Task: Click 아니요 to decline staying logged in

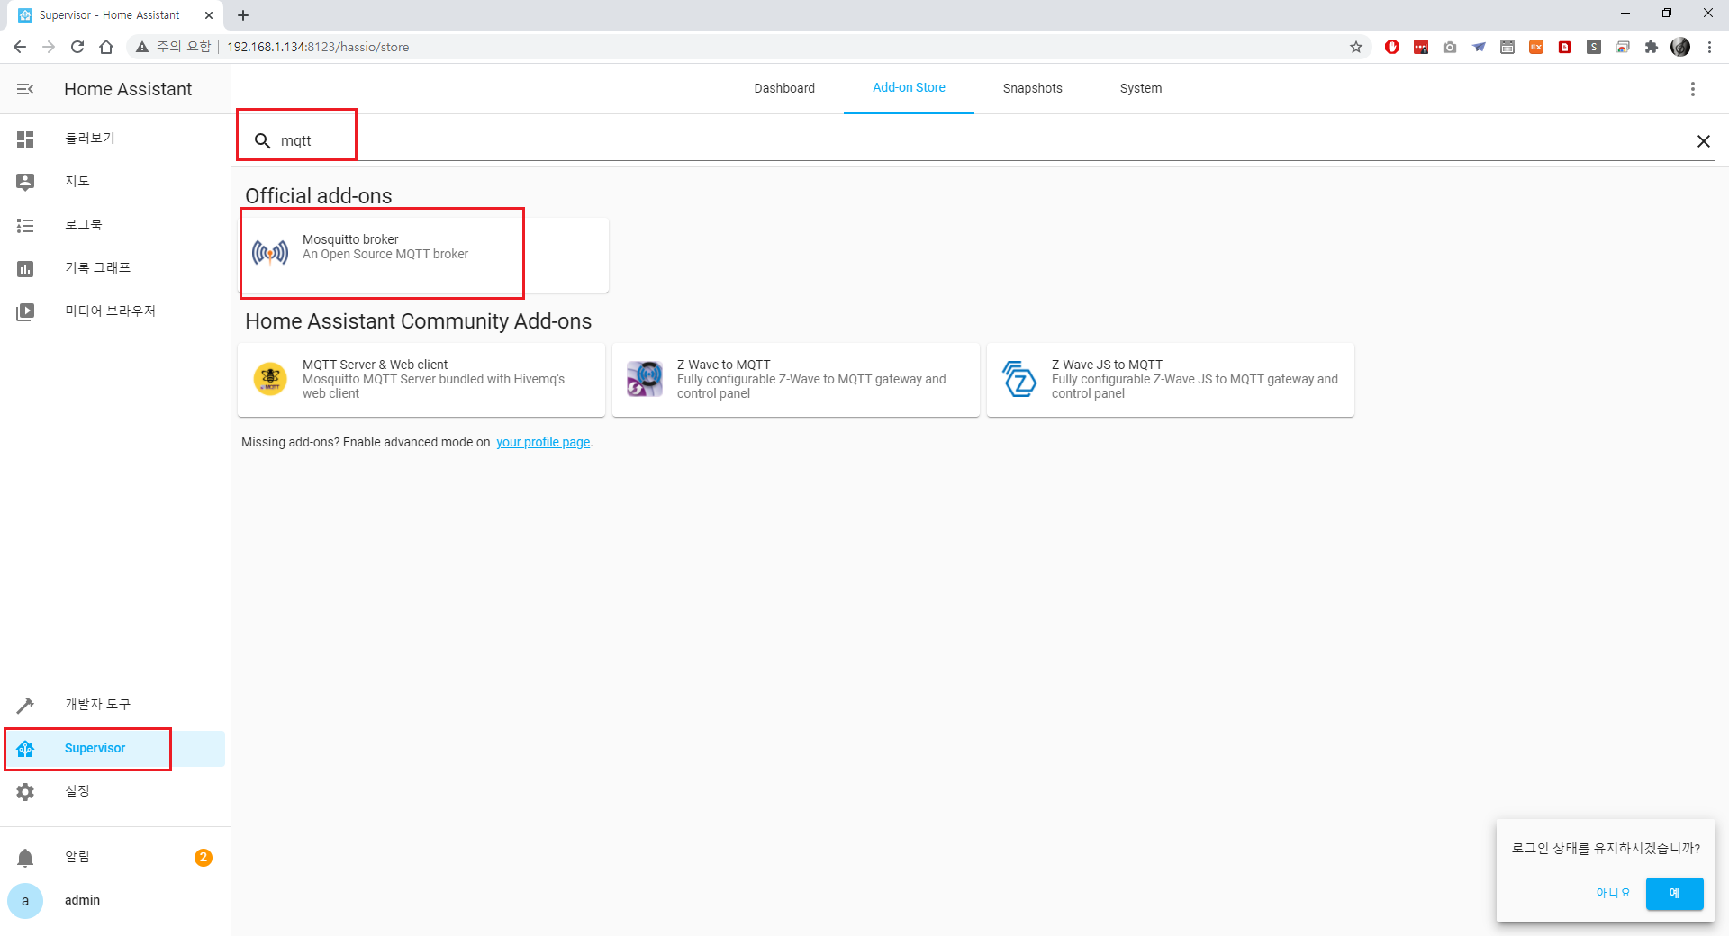Action: [1614, 893]
